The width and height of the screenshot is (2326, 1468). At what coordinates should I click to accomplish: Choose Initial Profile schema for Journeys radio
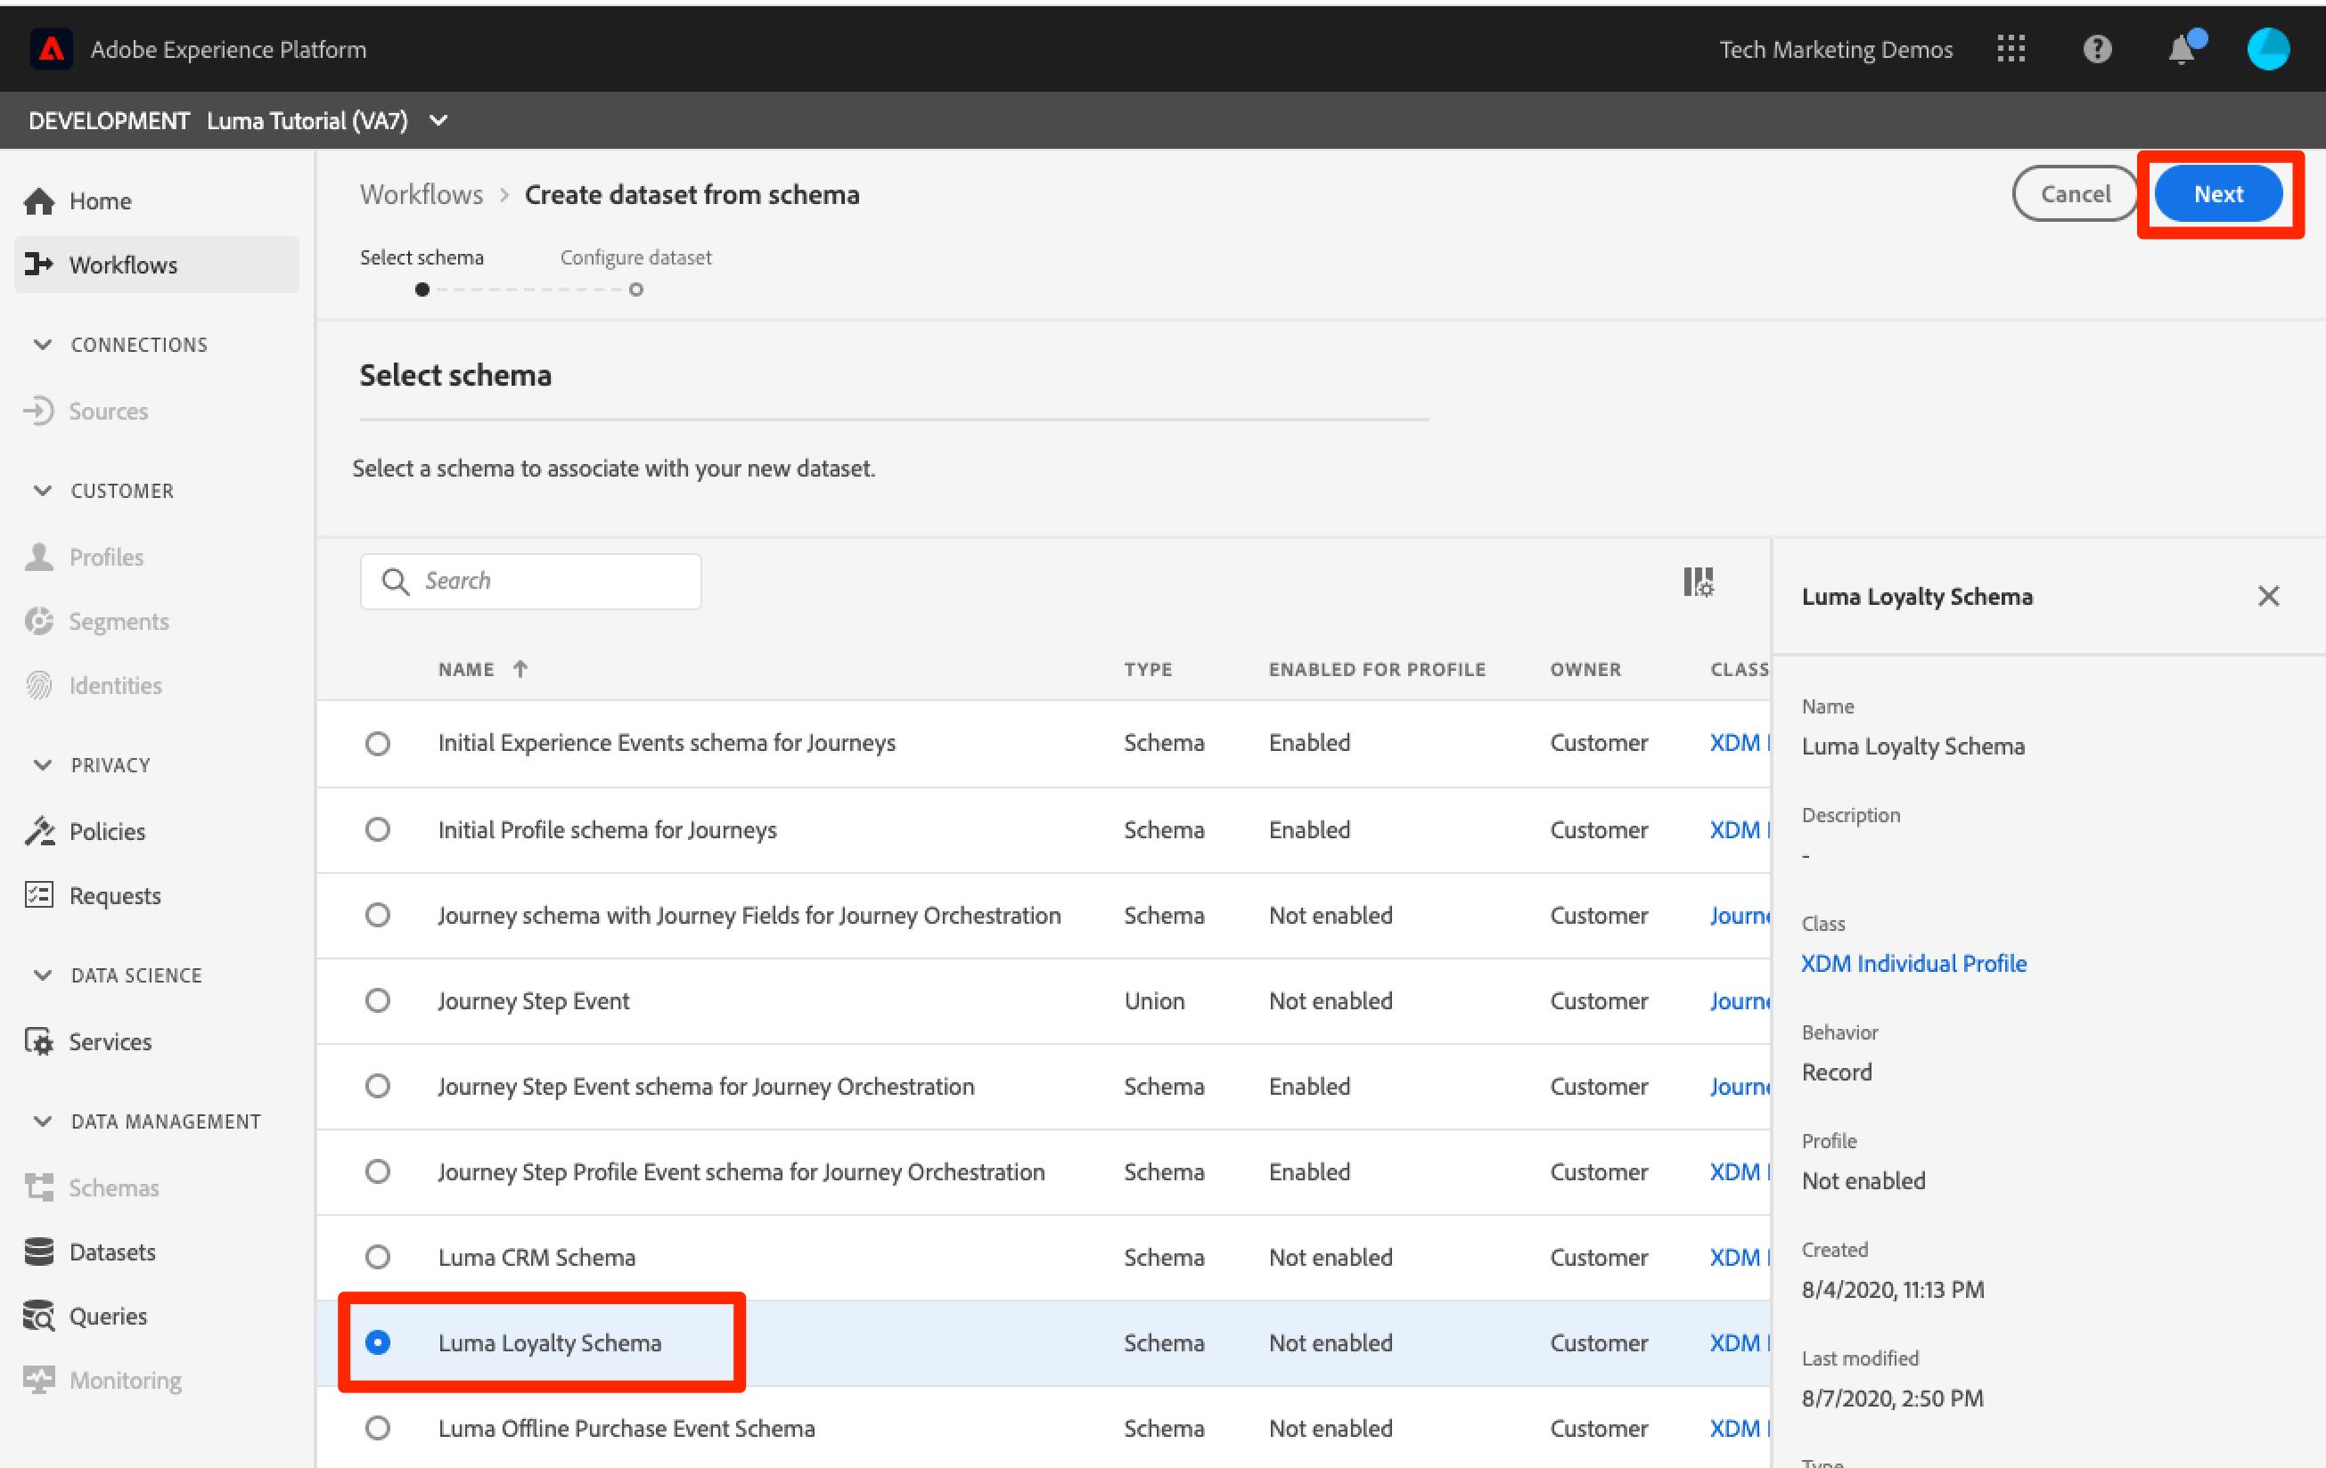[378, 829]
